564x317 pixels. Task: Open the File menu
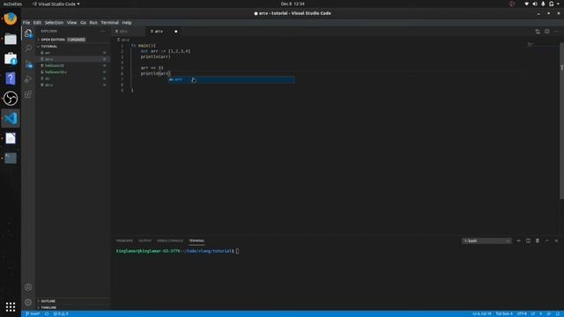(26, 23)
